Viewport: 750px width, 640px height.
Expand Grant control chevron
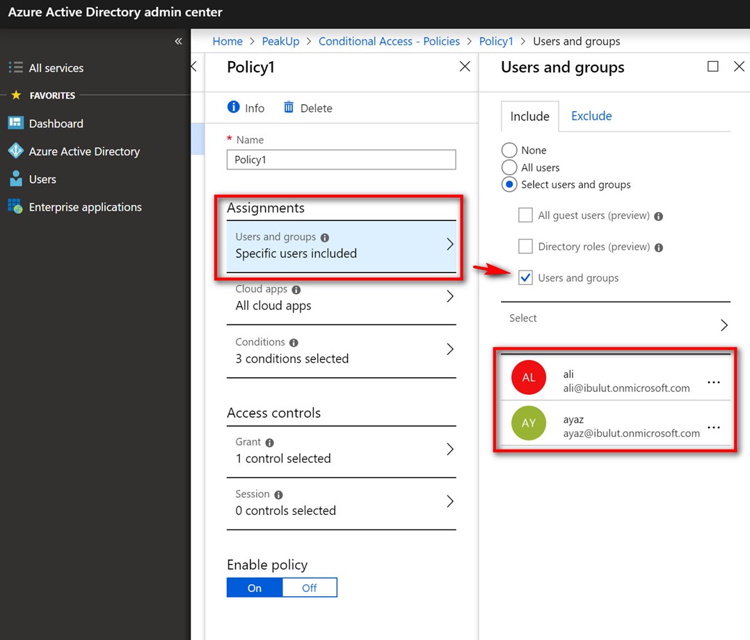[449, 449]
